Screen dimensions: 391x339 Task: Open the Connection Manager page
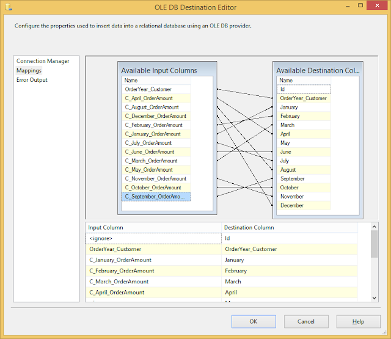tap(43, 61)
